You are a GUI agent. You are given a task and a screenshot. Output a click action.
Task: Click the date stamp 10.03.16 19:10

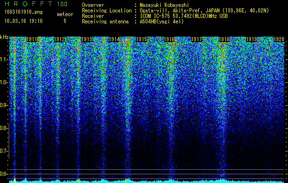click(23, 21)
